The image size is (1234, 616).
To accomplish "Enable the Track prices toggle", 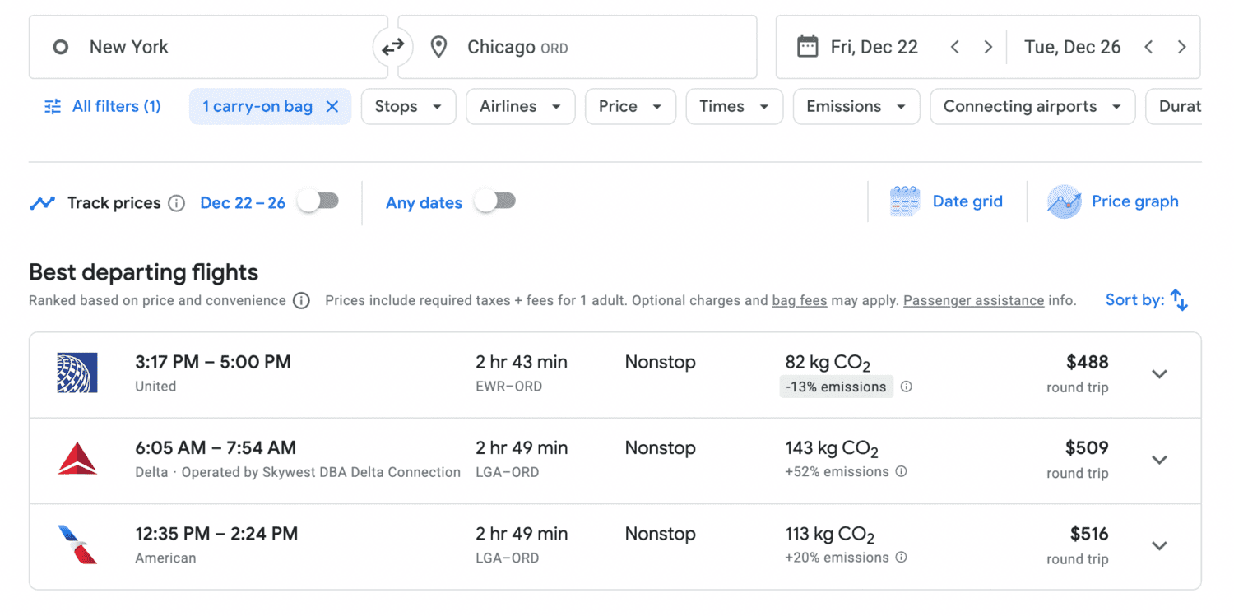I will click(319, 200).
